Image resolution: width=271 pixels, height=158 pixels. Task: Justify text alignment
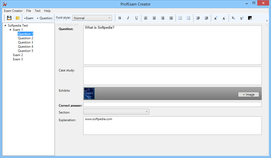click(x=171, y=18)
